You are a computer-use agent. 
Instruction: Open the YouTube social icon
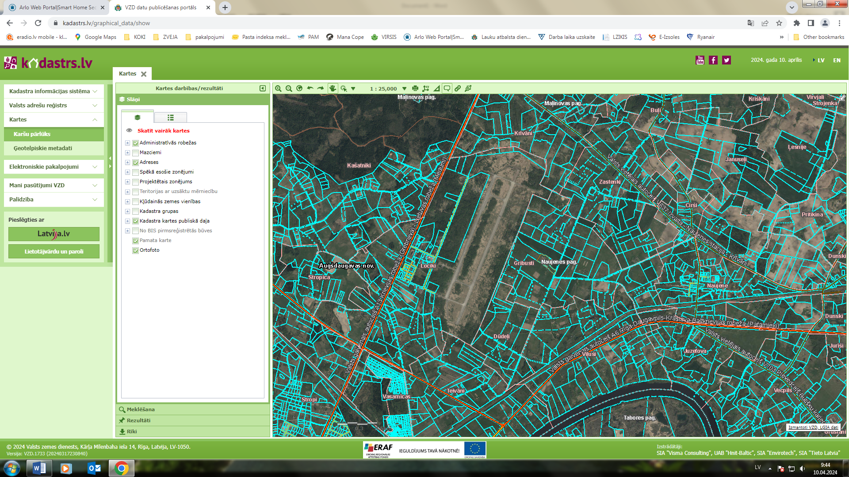coord(700,60)
